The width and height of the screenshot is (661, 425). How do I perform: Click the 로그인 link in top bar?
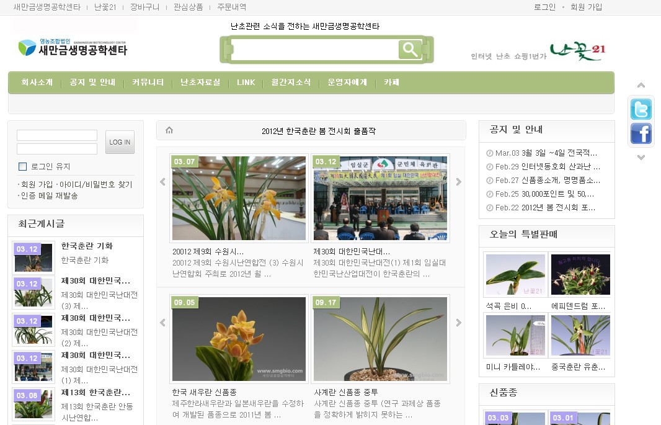[x=544, y=7]
